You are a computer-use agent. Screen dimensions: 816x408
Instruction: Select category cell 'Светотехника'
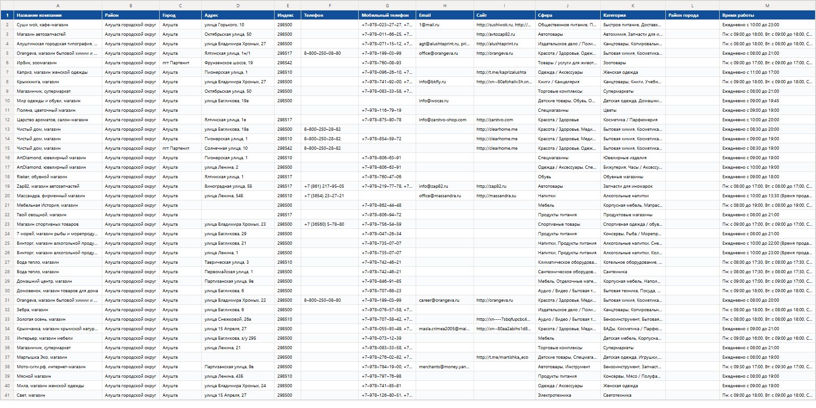tap(633, 395)
